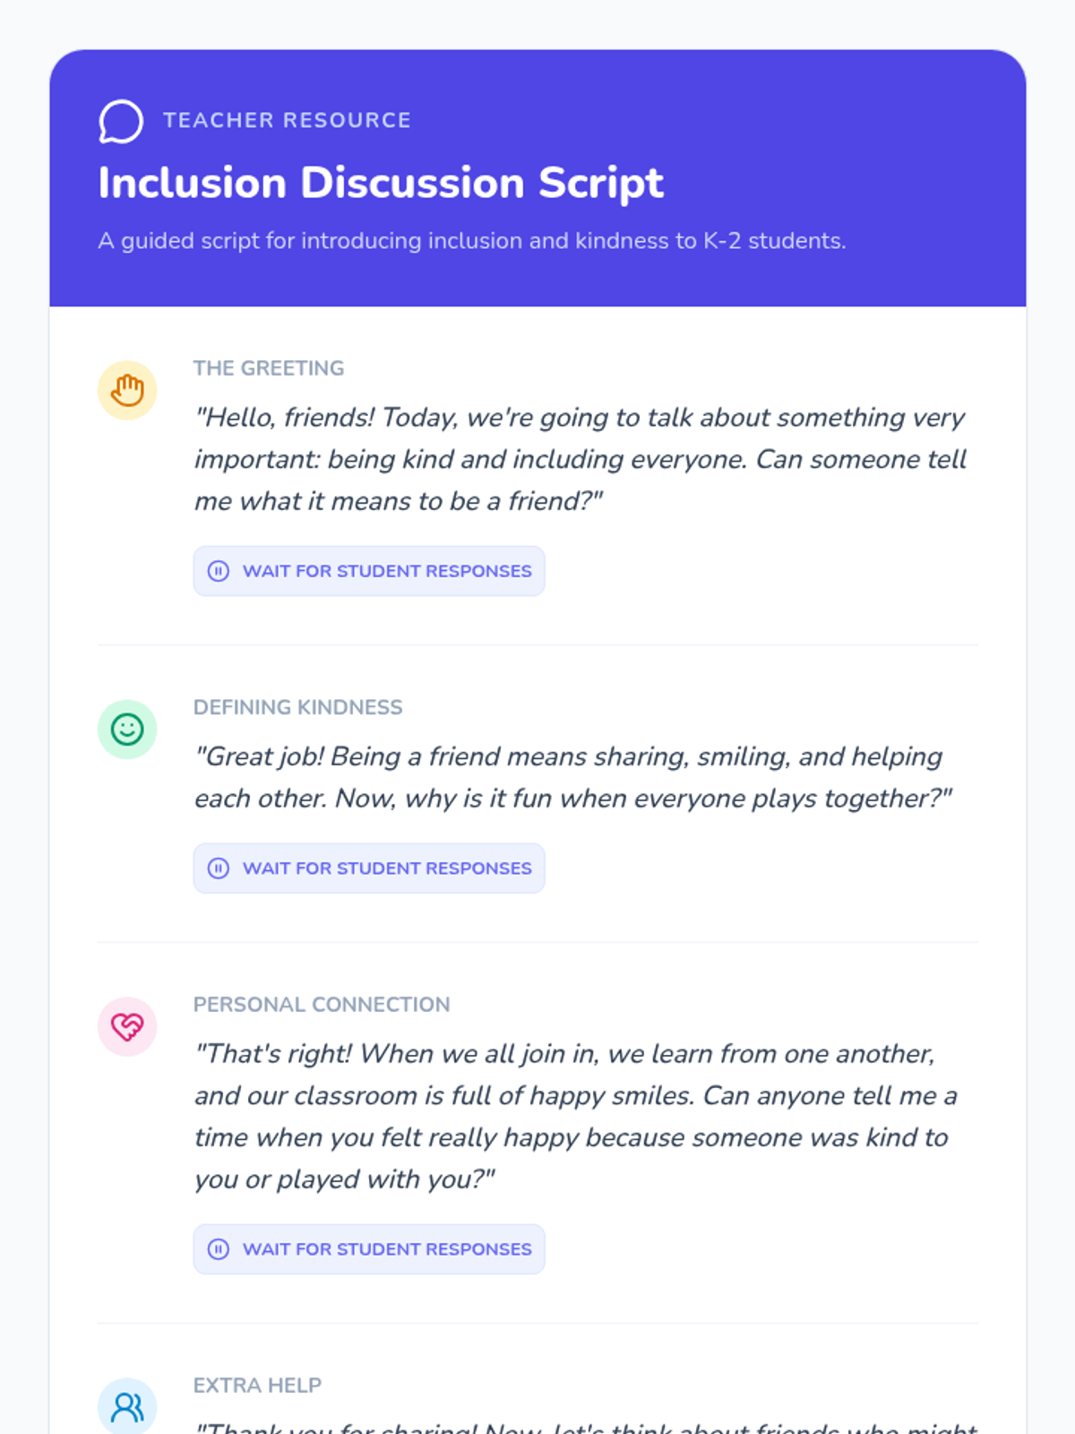The image size is (1075, 1434).
Task: Click the heart handshake icon for Personal Connection
Action: pos(127,1027)
